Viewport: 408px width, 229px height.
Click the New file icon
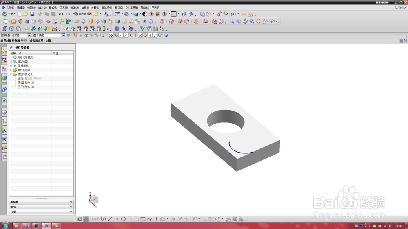(19, 14)
